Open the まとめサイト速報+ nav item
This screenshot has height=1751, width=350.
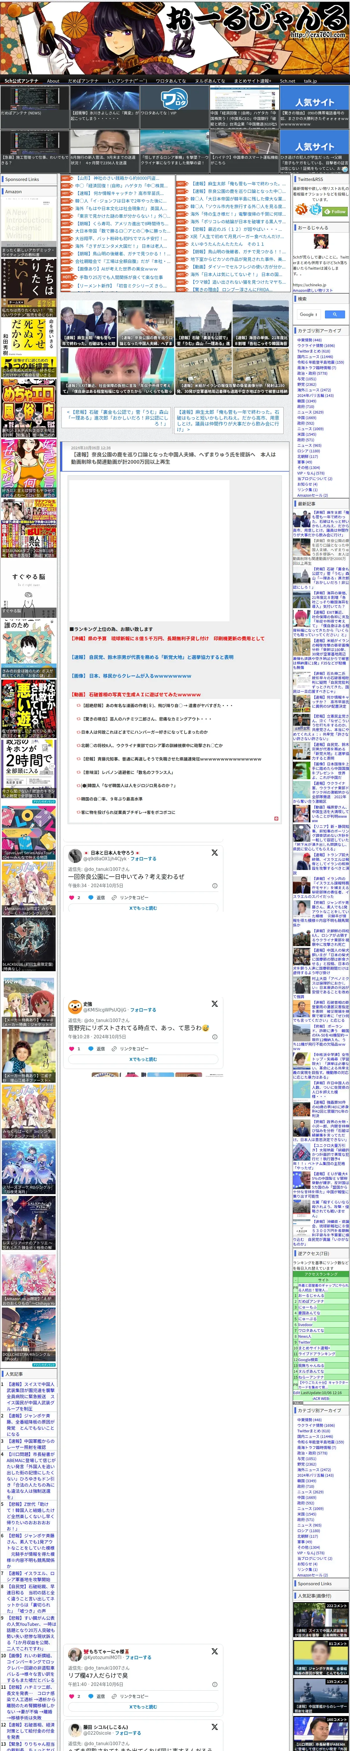(x=252, y=80)
